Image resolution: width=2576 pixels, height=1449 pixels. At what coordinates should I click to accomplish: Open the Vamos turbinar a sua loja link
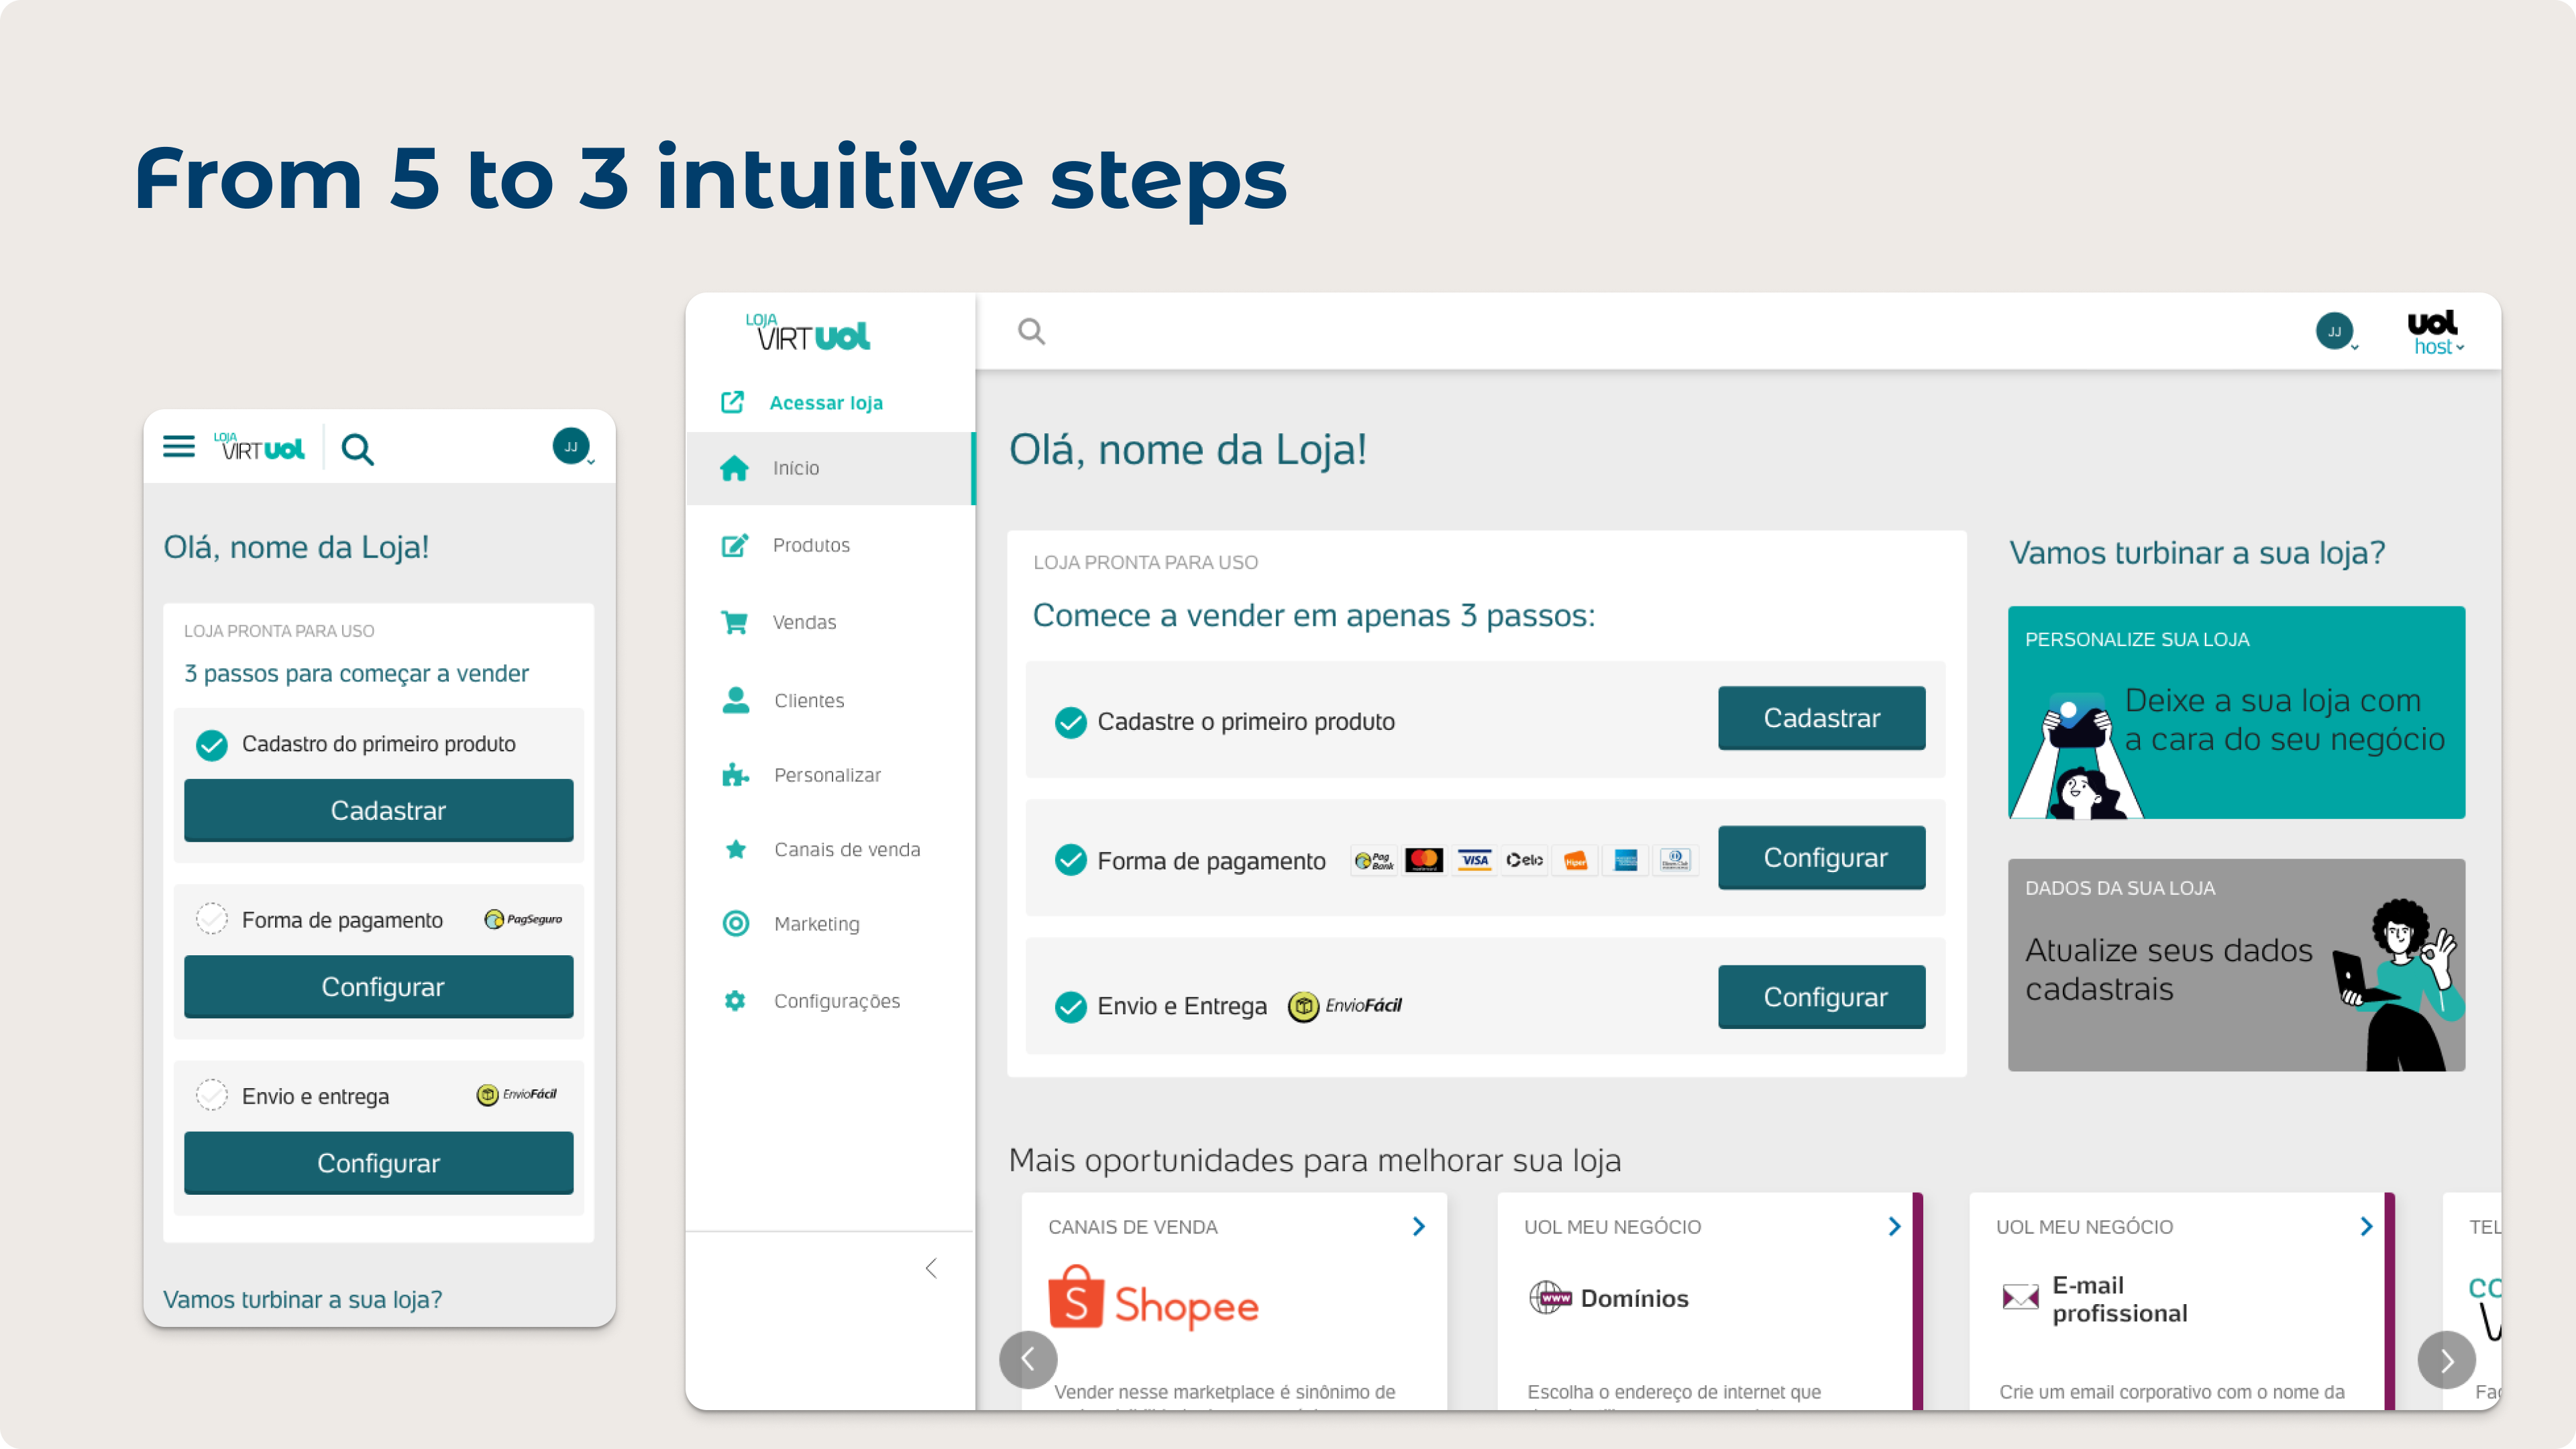click(302, 1299)
